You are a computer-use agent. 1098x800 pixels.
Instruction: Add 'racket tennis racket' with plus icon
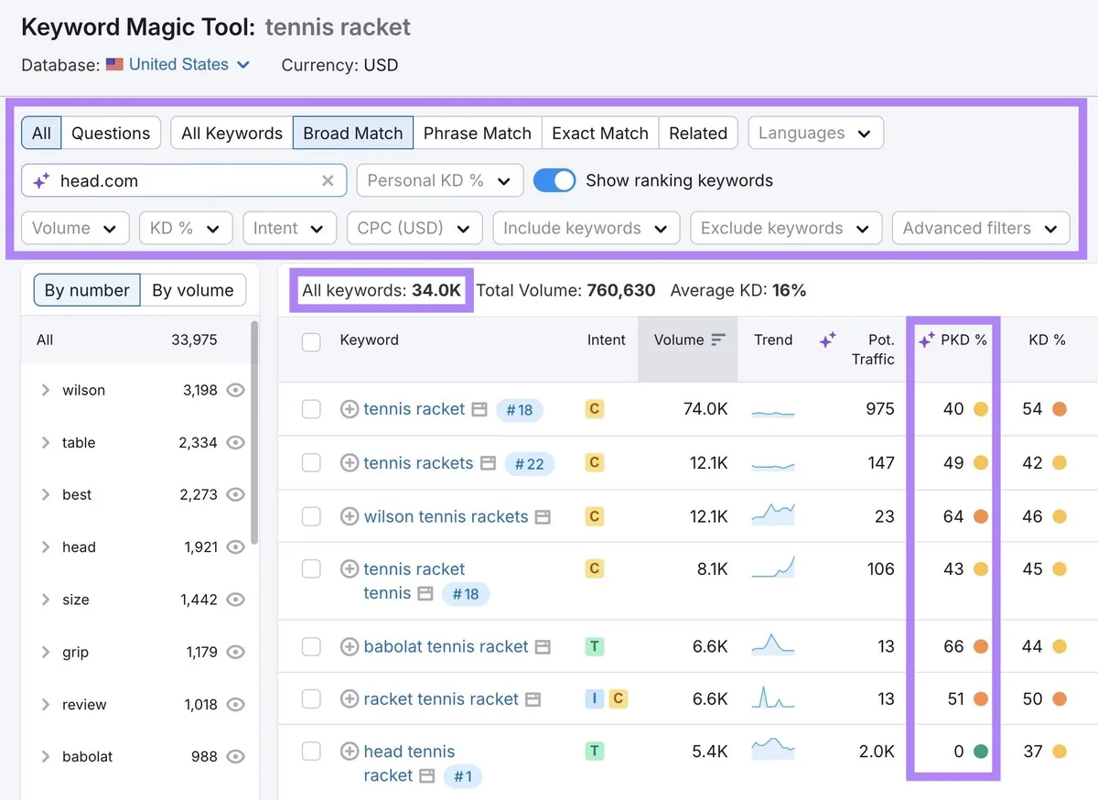pyautogui.click(x=349, y=699)
